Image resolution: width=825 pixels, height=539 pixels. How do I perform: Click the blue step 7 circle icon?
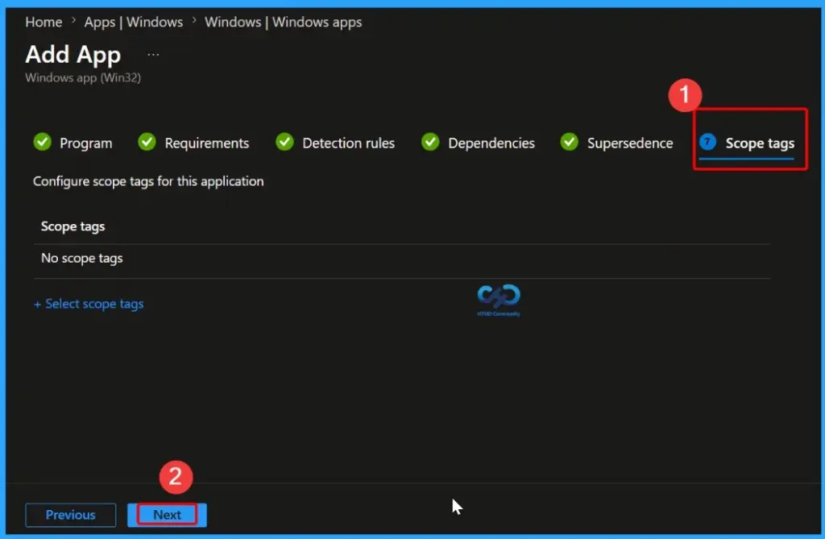pyautogui.click(x=707, y=142)
